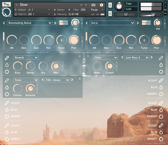Click the stereo pan slider

126,15
